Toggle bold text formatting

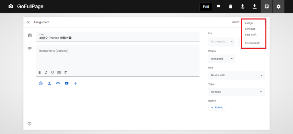40,73
